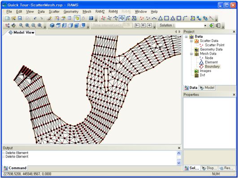Select the Boundary tree item

pyautogui.click(x=212, y=67)
